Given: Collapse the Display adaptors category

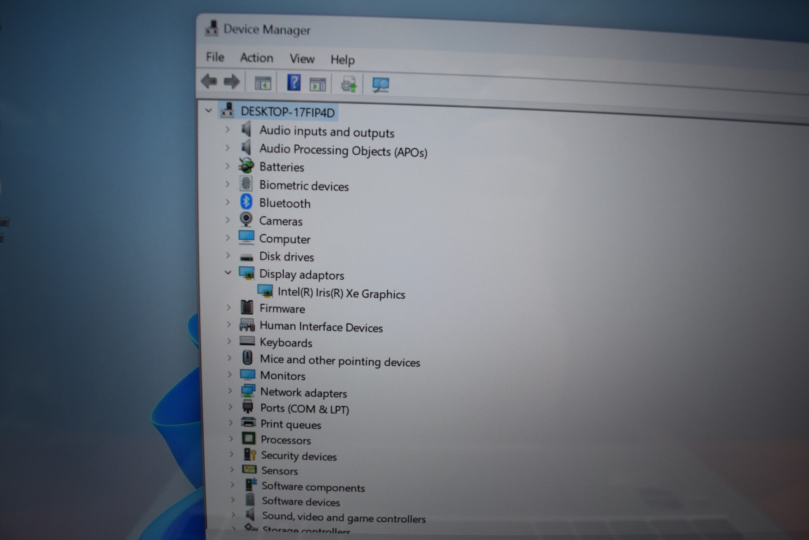Looking at the screenshot, I should point(228,272).
